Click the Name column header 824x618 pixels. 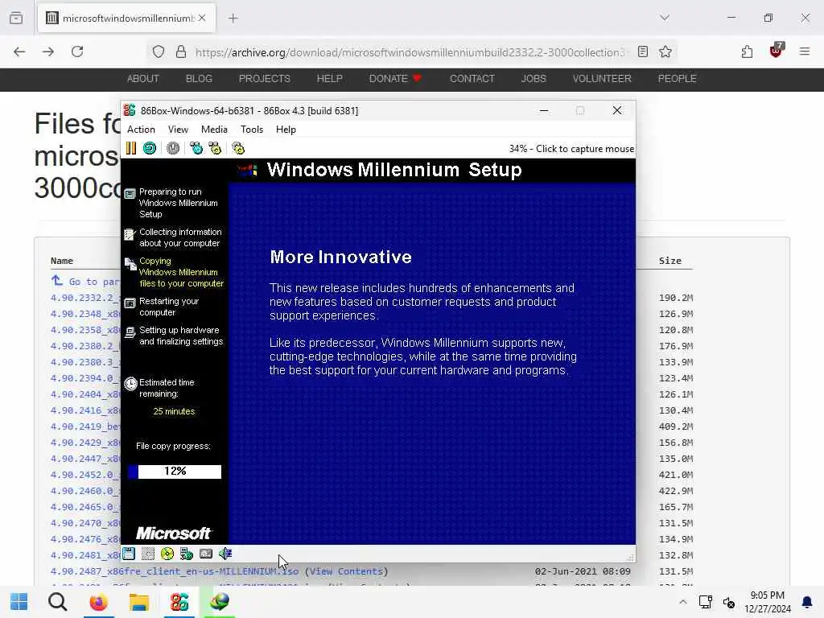point(62,261)
